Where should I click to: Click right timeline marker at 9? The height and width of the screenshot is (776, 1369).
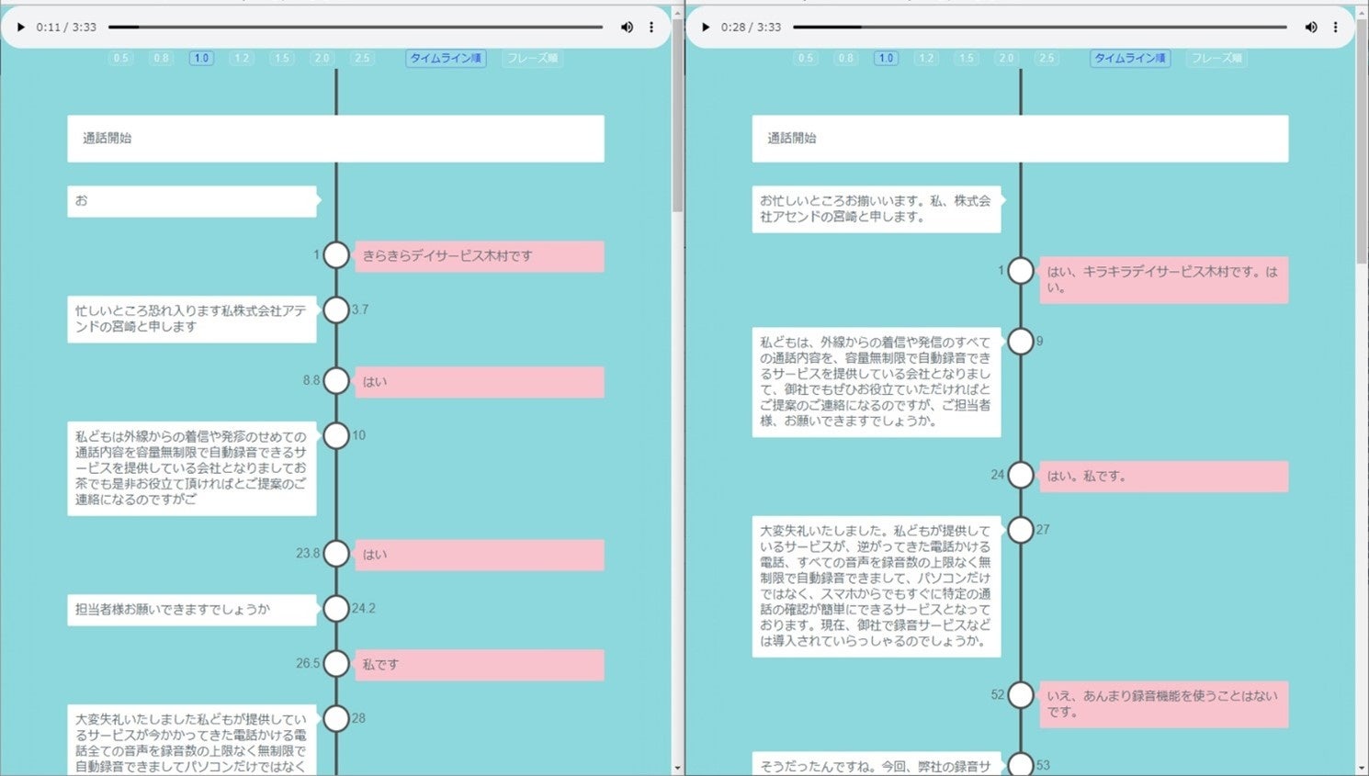(x=1021, y=342)
